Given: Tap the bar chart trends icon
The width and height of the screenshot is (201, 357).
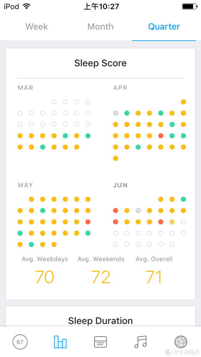Looking at the screenshot, I should (60, 342).
